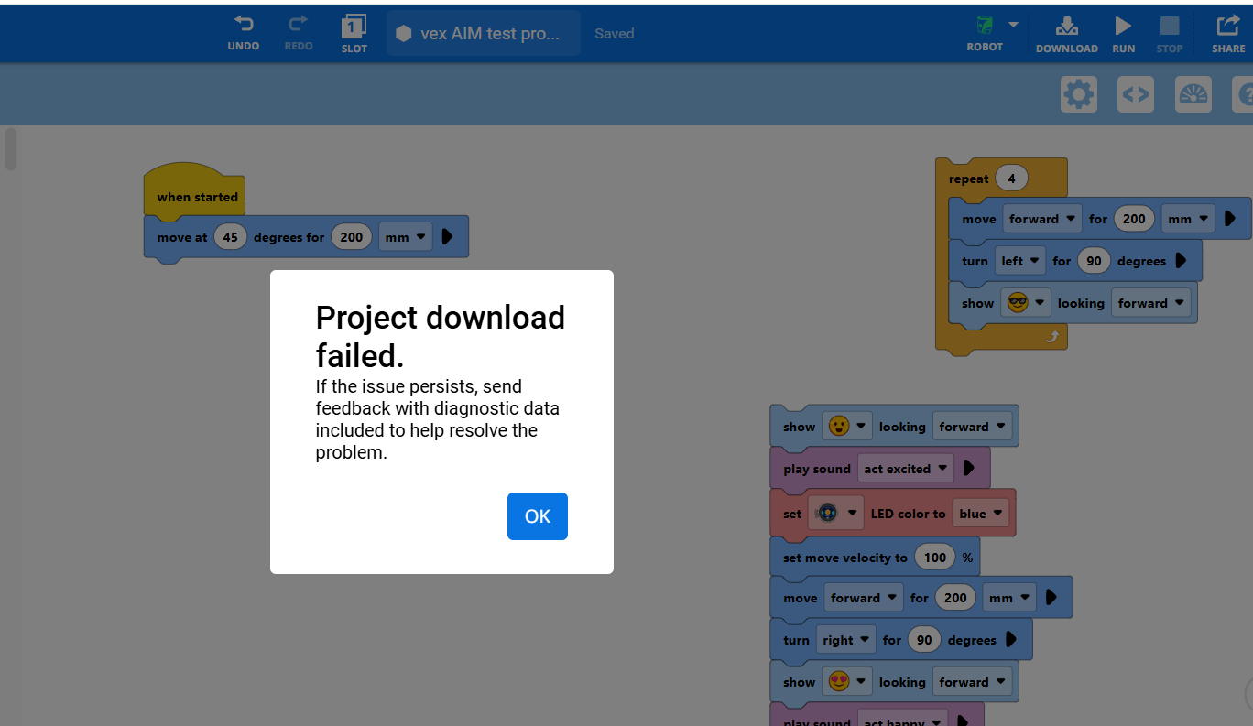This screenshot has width=1253, height=726.
Task: Open the 'act excited' sound dropdown
Action: coord(906,469)
